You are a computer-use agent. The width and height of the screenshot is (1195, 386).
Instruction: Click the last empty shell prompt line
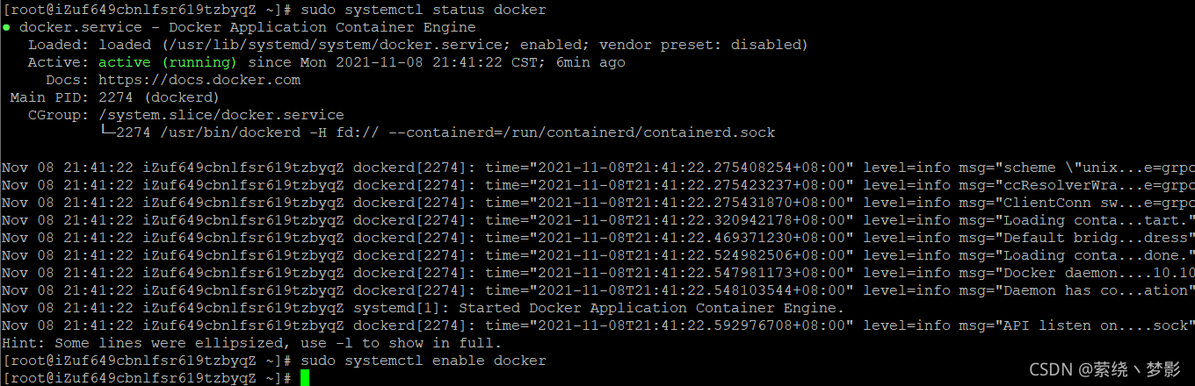coord(156,378)
